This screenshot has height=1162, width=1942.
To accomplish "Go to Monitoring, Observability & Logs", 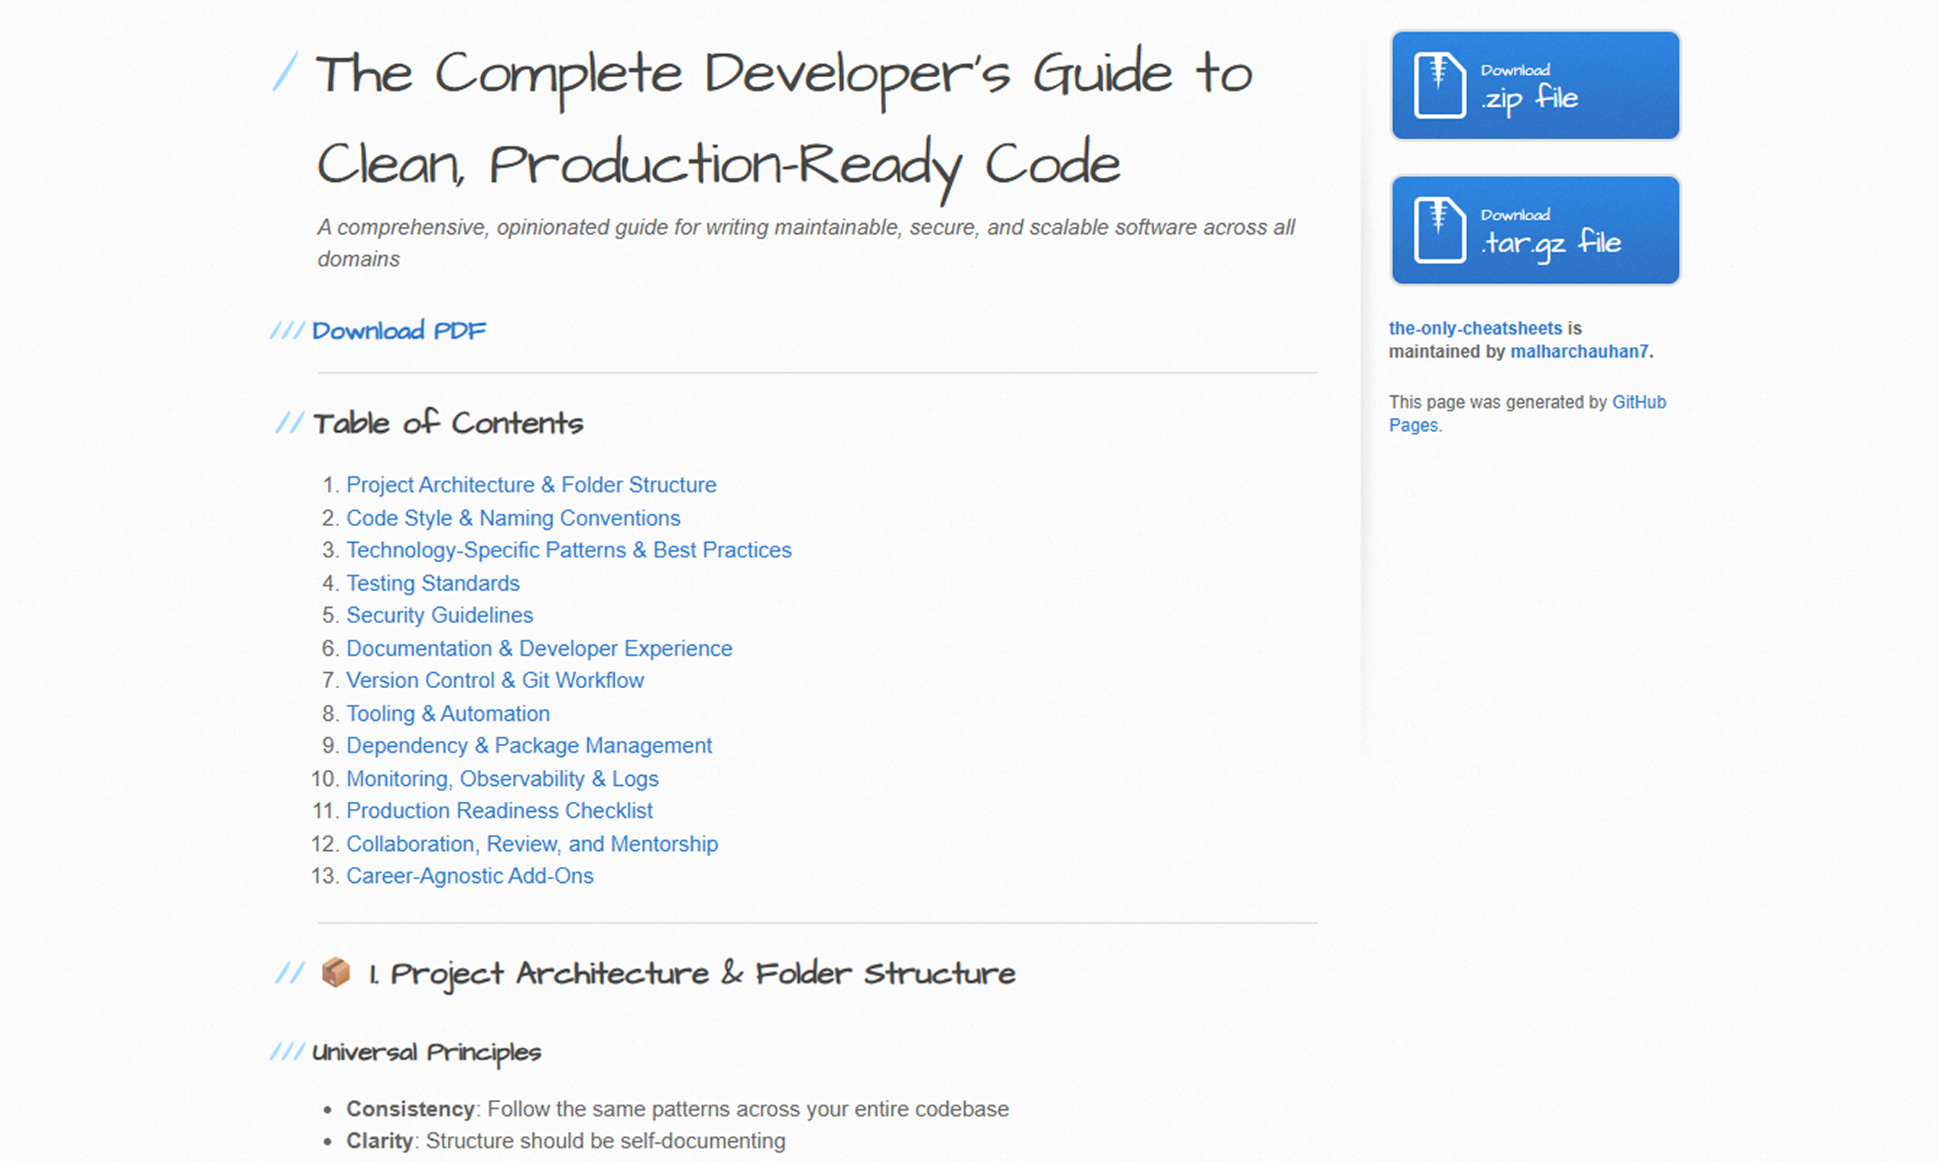I will click(x=504, y=780).
